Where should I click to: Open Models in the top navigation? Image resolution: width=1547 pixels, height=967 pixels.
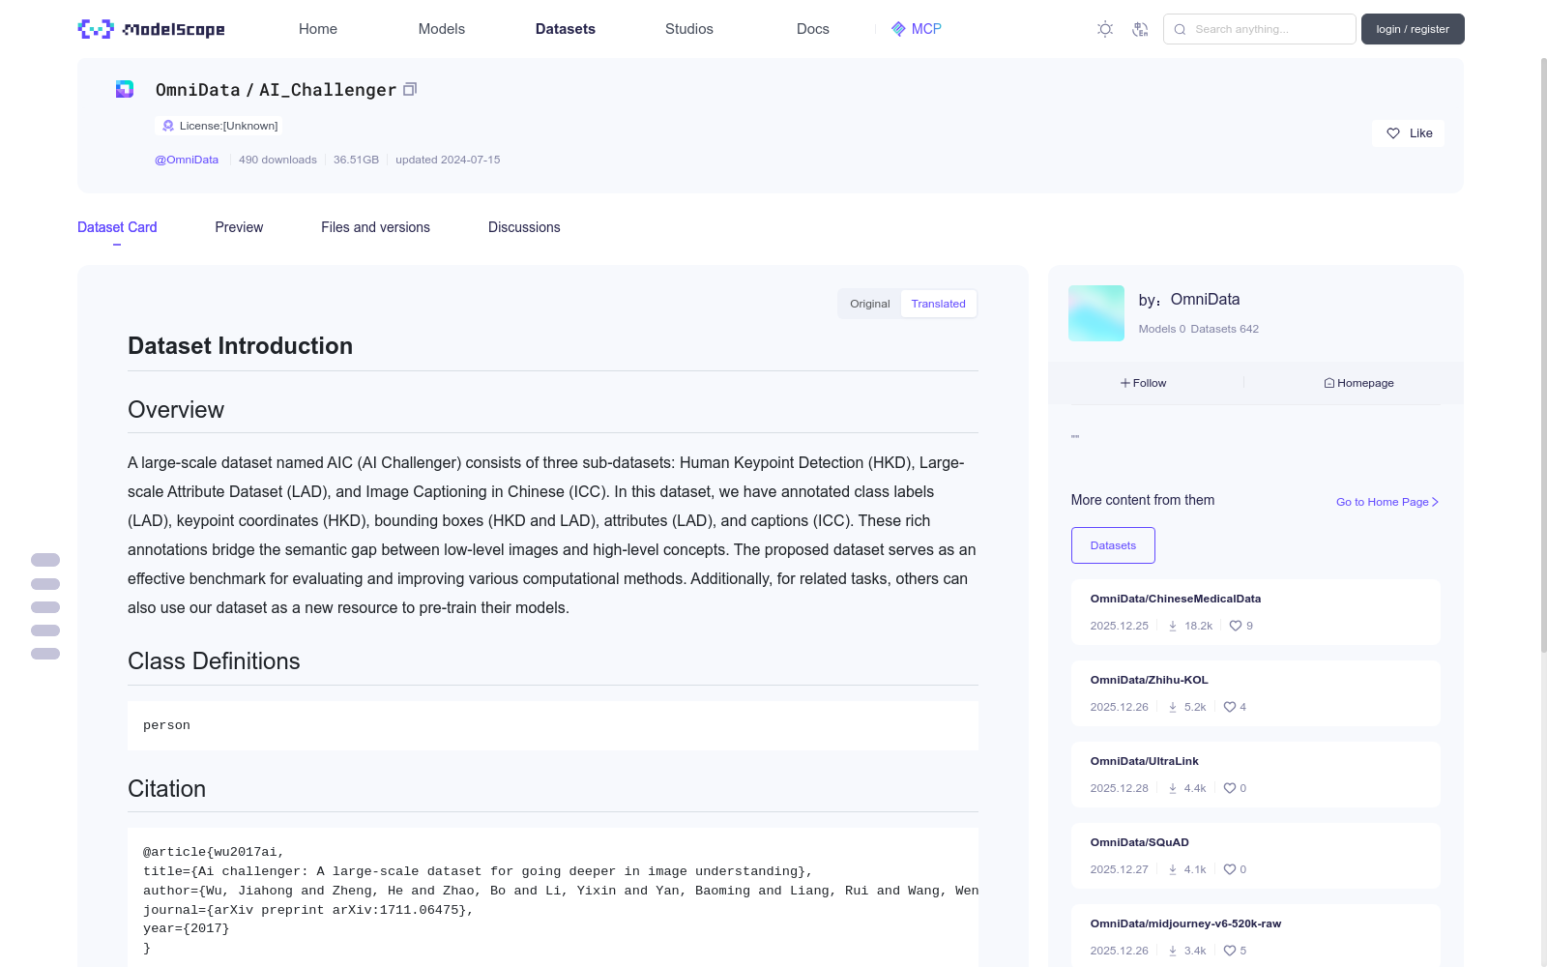442,29
